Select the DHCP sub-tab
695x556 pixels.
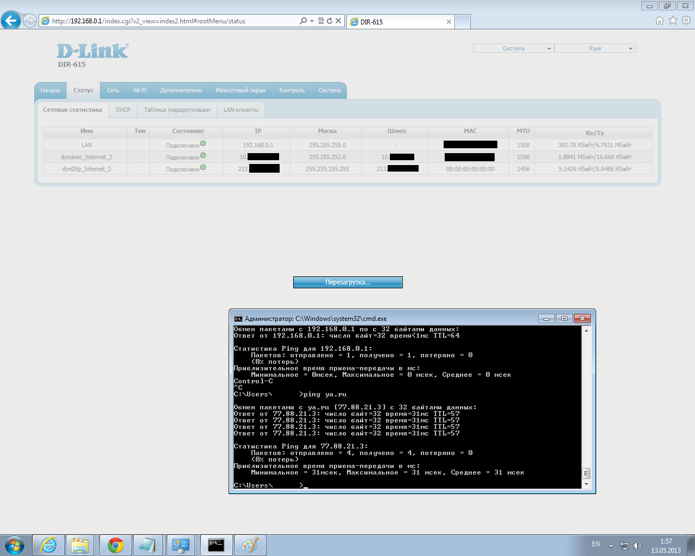(123, 110)
